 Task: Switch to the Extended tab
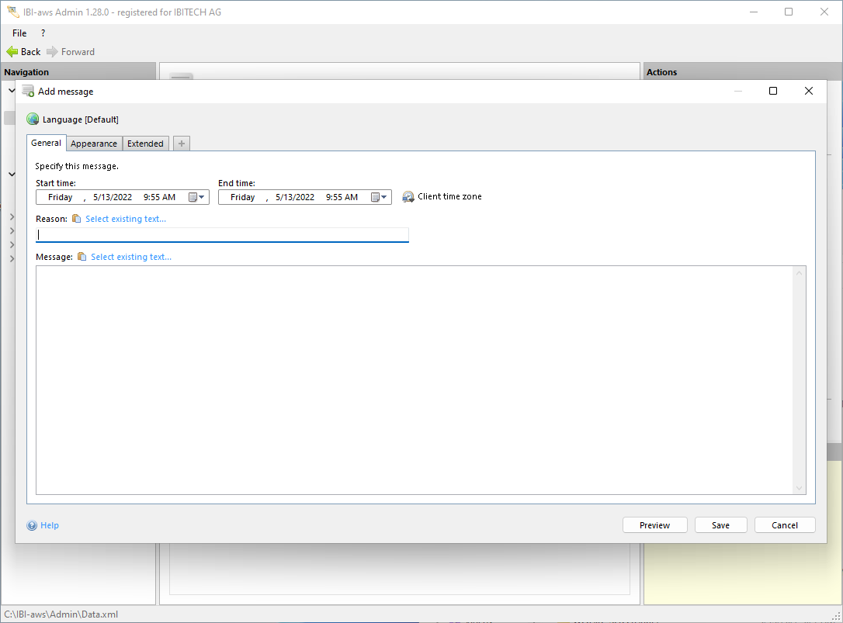point(145,144)
